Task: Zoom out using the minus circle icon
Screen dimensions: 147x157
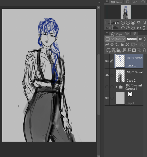Action: pyautogui.click(x=123, y=23)
